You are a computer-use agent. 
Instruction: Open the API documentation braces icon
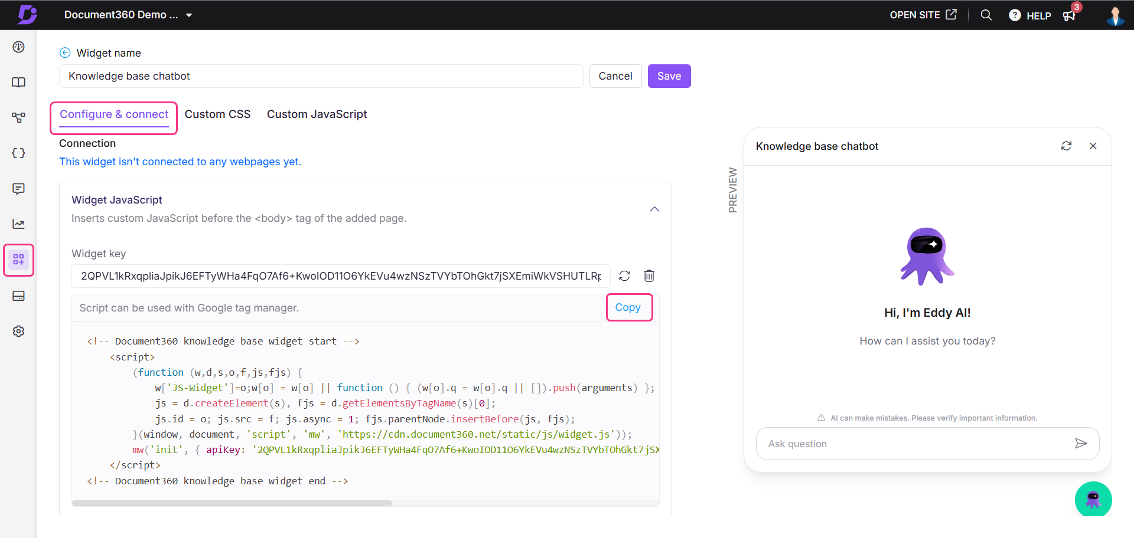[x=19, y=153]
